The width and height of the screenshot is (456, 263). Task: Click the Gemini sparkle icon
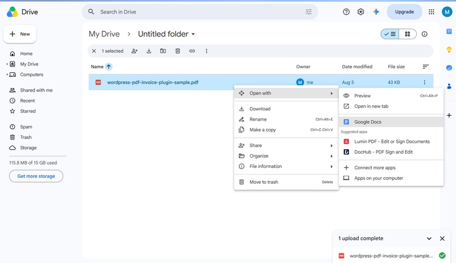[376, 12]
